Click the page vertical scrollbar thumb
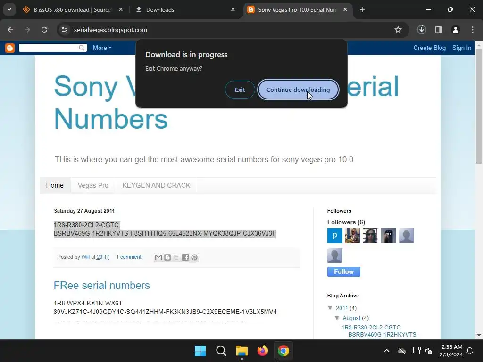Viewport: 483px width, 362px height. pyautogui.click(x=479, y=106)
